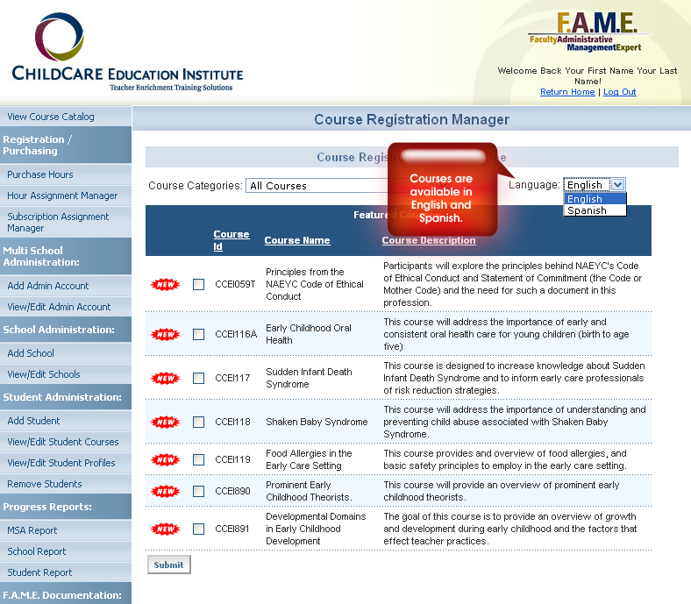
Task: Click the Progress Reports section header
Action: tap(66, 507)
